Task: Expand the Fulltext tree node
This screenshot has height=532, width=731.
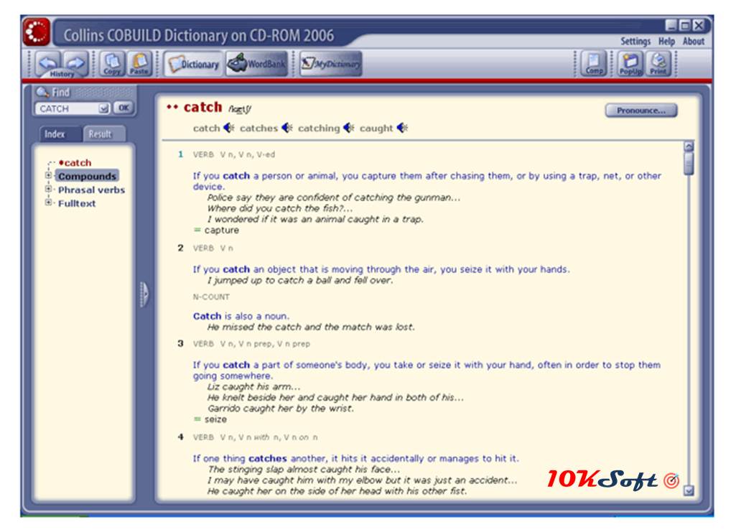Action: [x=48, y=202]
